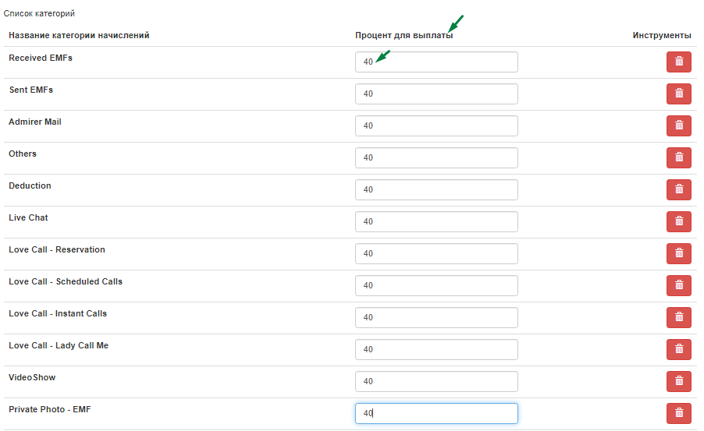The image size is (704, 431).
Task: Focus Private Photo - EMF percent input
Action: [436, 414]
